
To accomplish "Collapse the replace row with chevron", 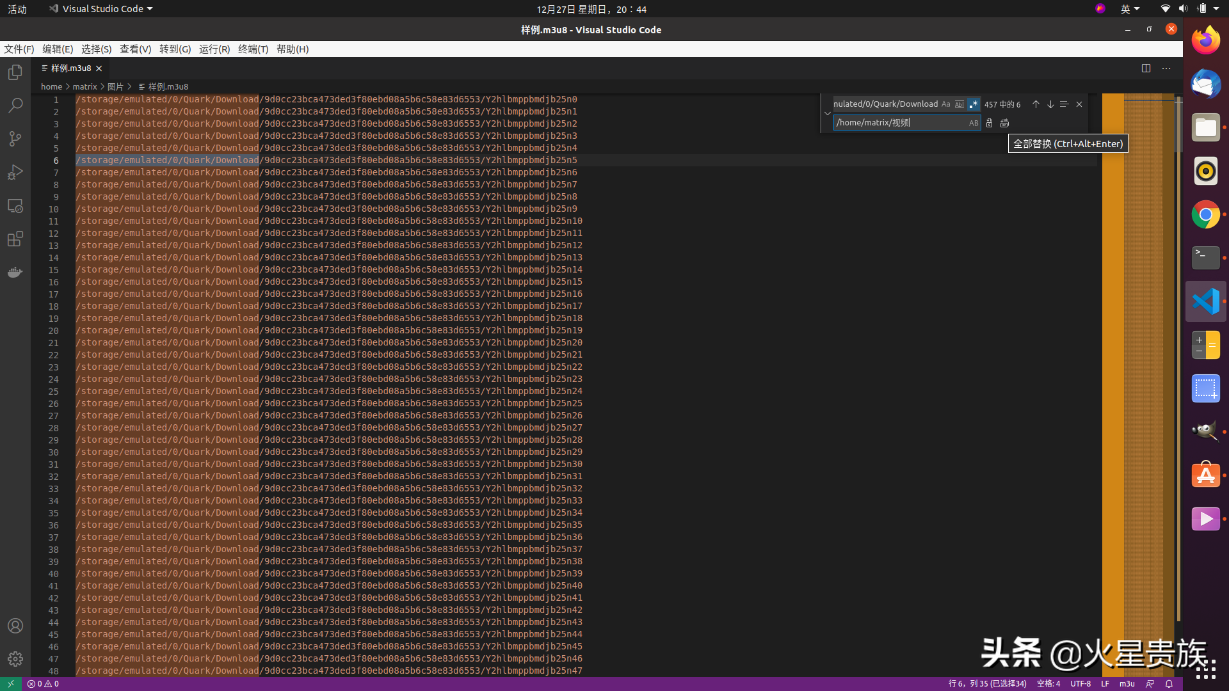I will 828,113.
